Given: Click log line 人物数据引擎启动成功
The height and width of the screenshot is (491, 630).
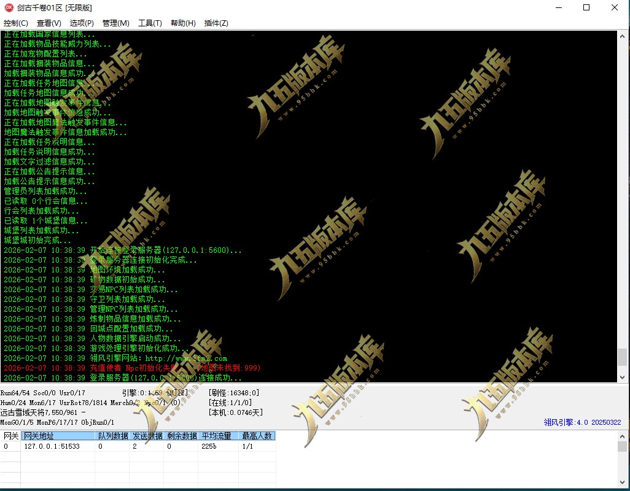Looking at the screenshot, I should click(x=92, y=338).
